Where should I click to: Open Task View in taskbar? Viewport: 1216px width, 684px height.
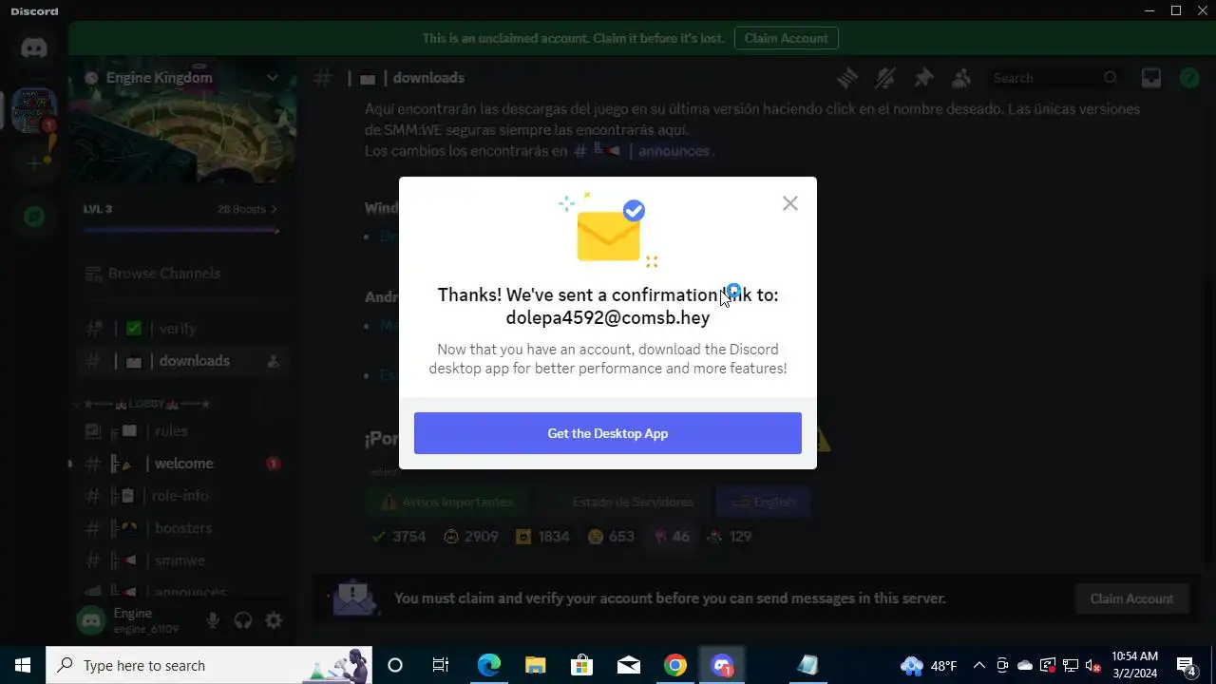click(441, 665)
